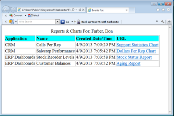Open the Convert dropdown arrow
Image resolution: width=174 pixels, height=116 pixels.
26,15
